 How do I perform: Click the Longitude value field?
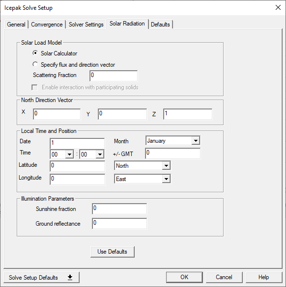77,179
